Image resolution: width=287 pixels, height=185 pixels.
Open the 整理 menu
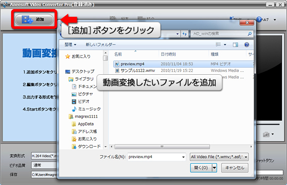pos(70,44)
